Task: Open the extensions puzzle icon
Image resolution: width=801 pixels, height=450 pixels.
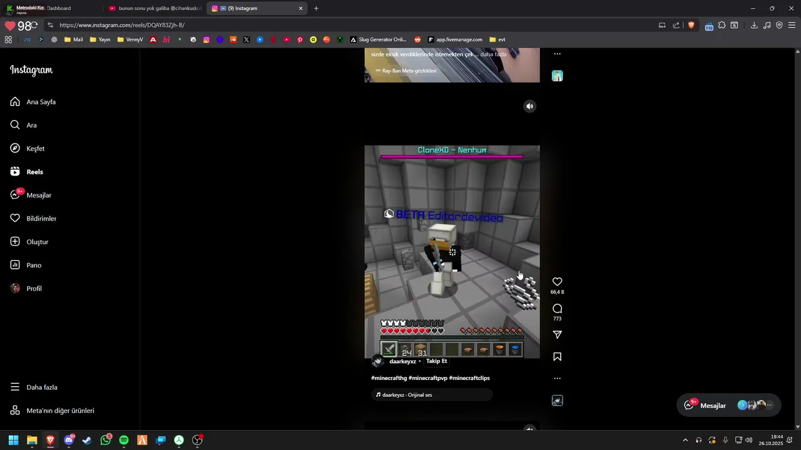Action: pos(722,25)
